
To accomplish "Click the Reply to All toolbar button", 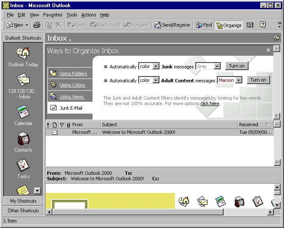I will tap(105, 25).
